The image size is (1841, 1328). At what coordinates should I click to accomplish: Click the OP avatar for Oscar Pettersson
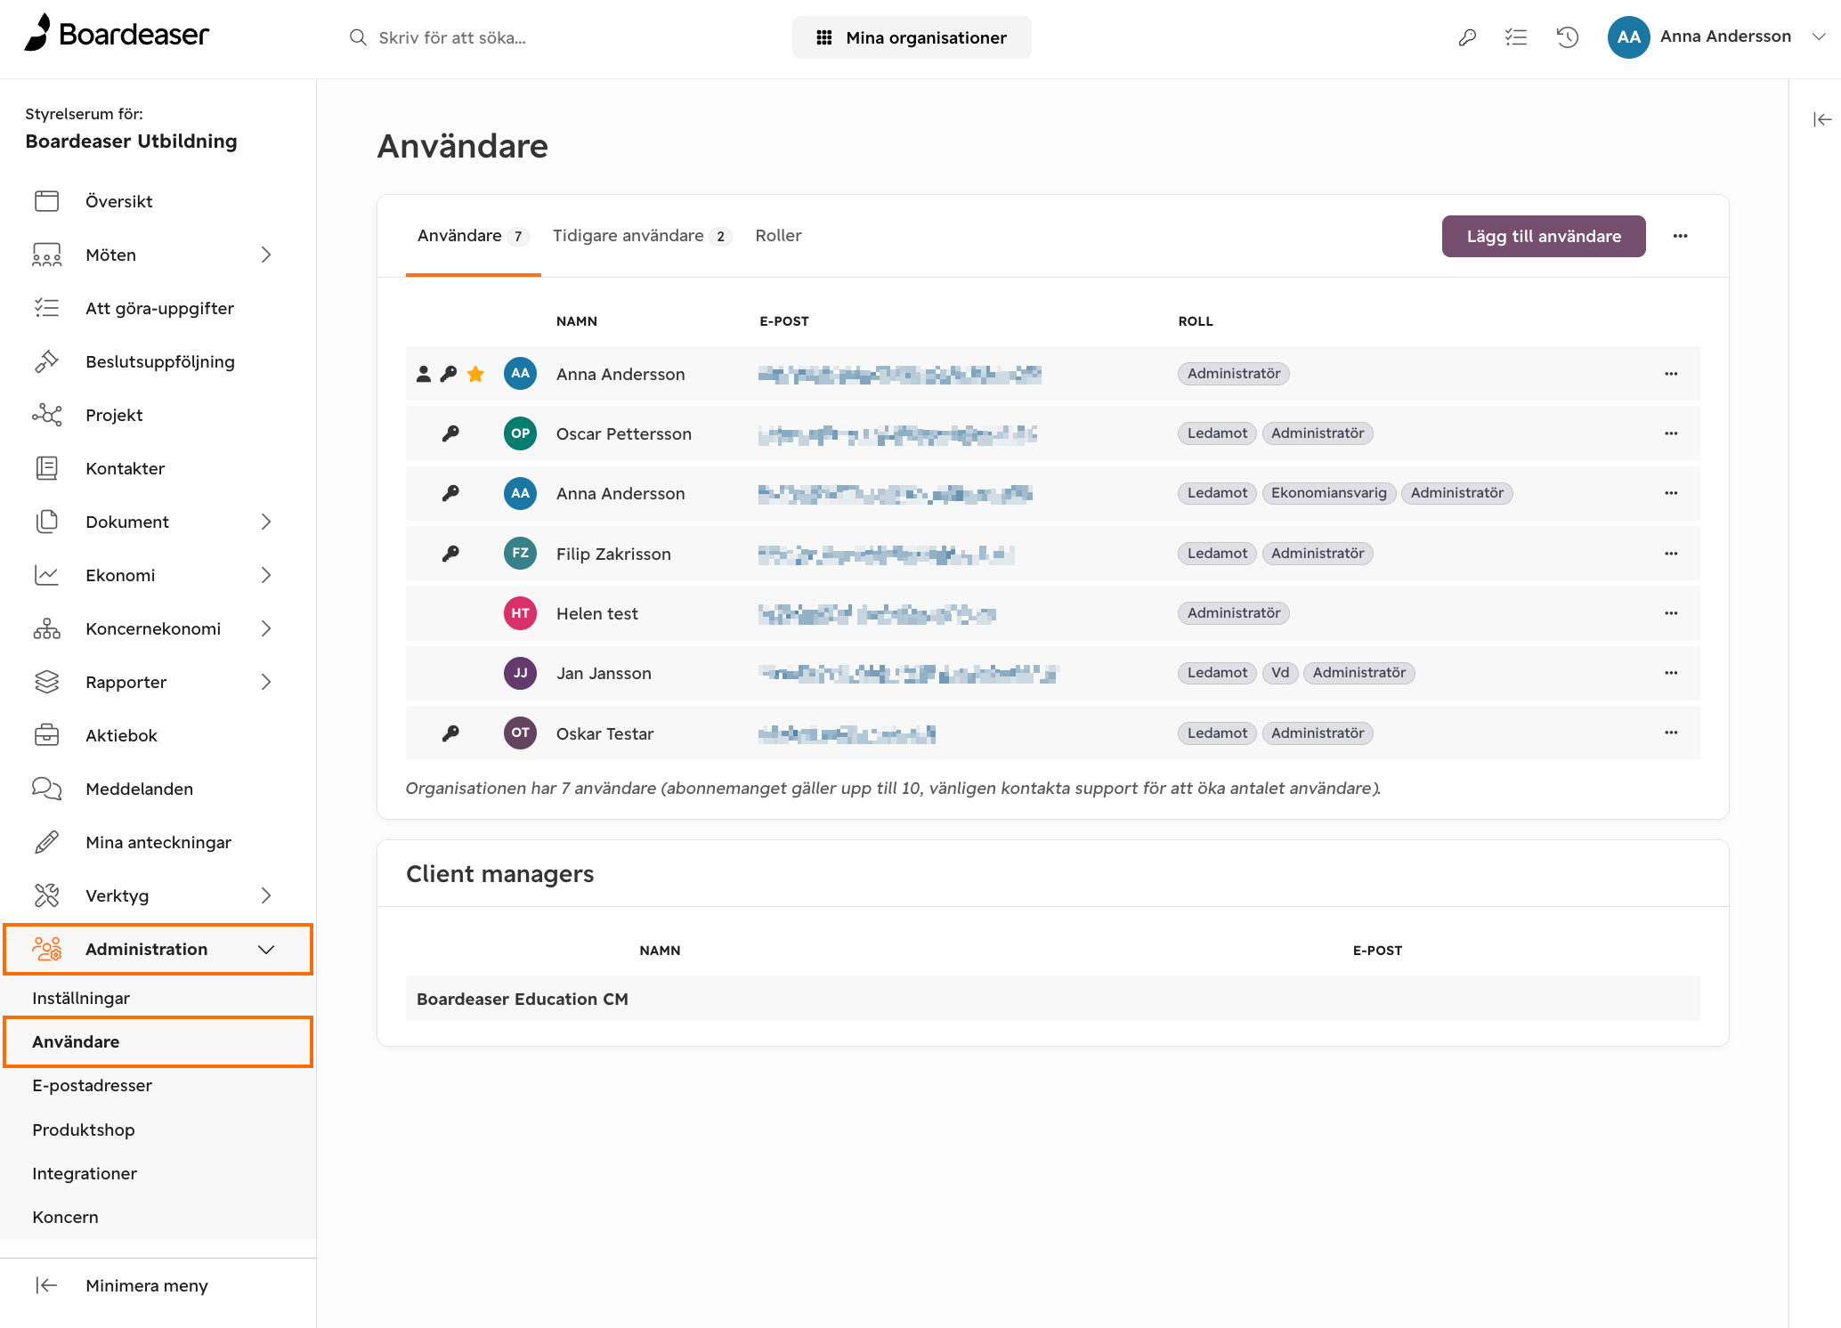[x=520, y=433]
